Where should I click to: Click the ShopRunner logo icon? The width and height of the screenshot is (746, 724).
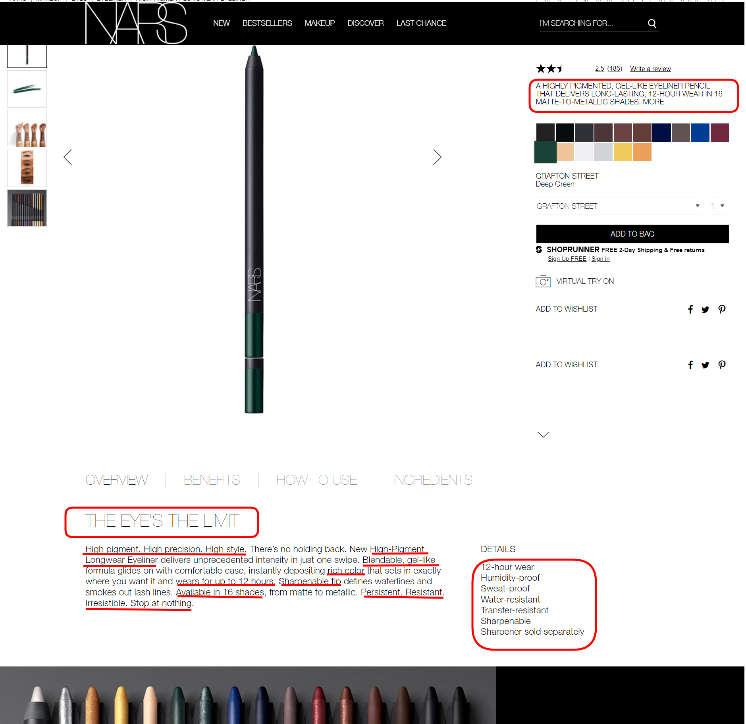tap(539, 249)
